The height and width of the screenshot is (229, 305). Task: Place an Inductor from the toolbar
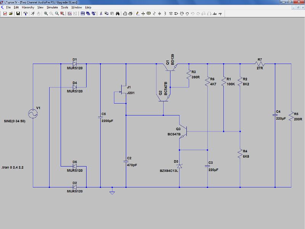click(x=165, y=14)
